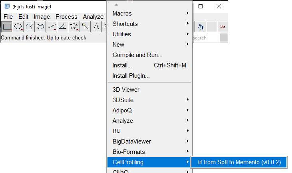
Task: Open the Analyze menu
Action: tap(93, 17)
